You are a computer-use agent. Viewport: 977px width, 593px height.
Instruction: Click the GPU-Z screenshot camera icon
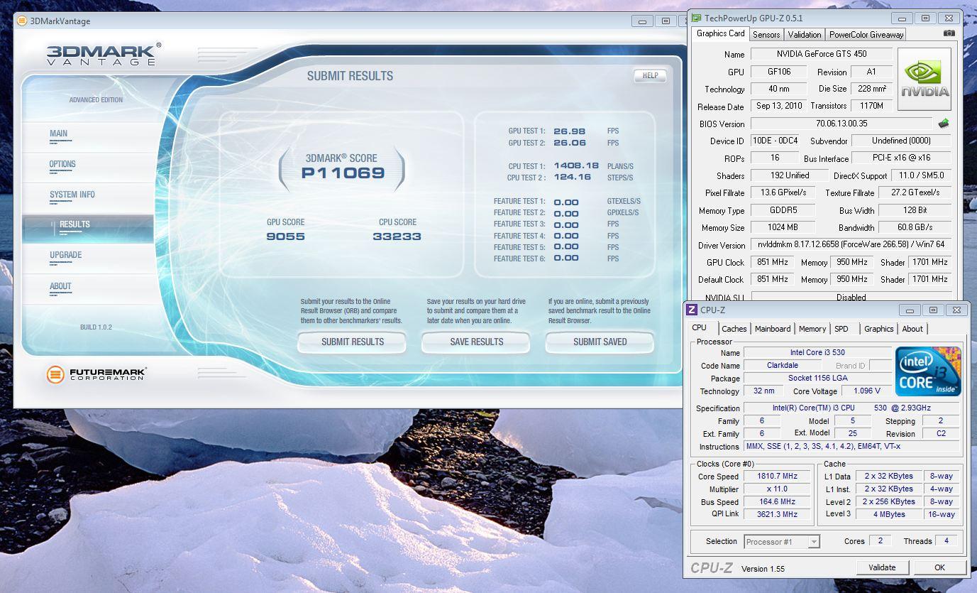(949, 33)
